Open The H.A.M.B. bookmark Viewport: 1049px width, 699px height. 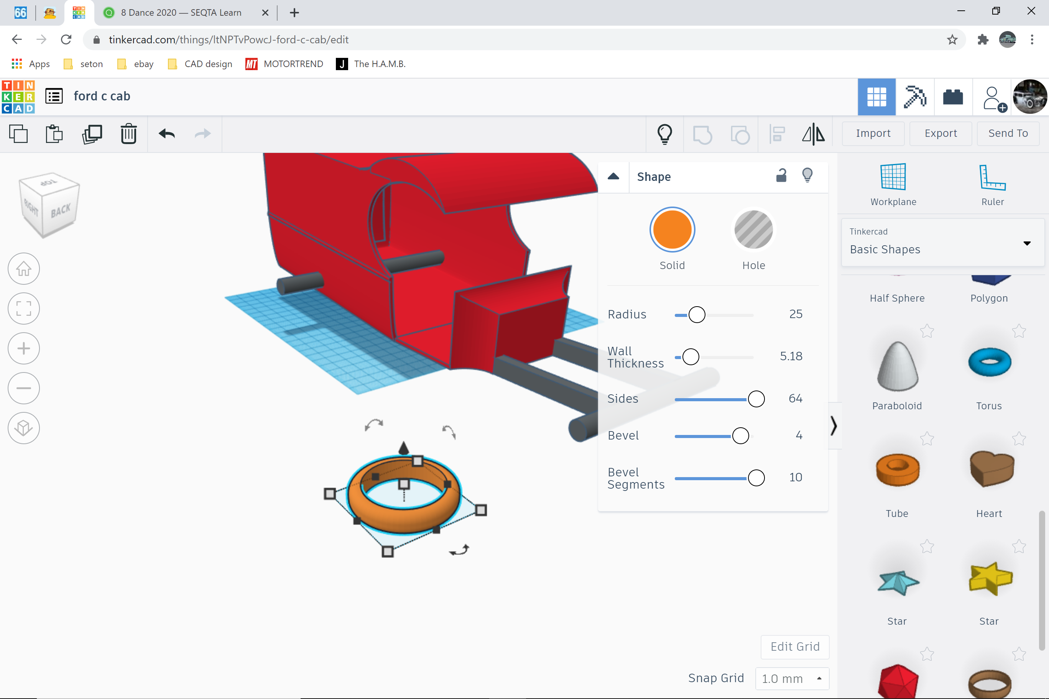(371, 64)
